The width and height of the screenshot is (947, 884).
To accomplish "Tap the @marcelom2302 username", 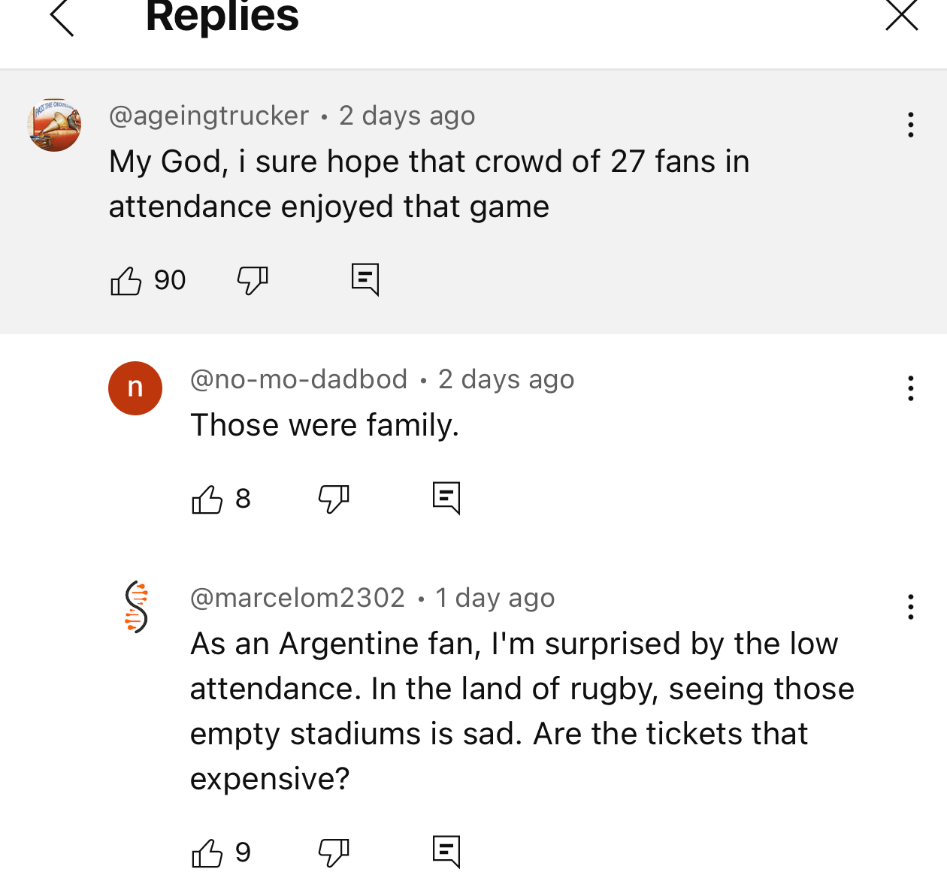I will tap(298, 598).
